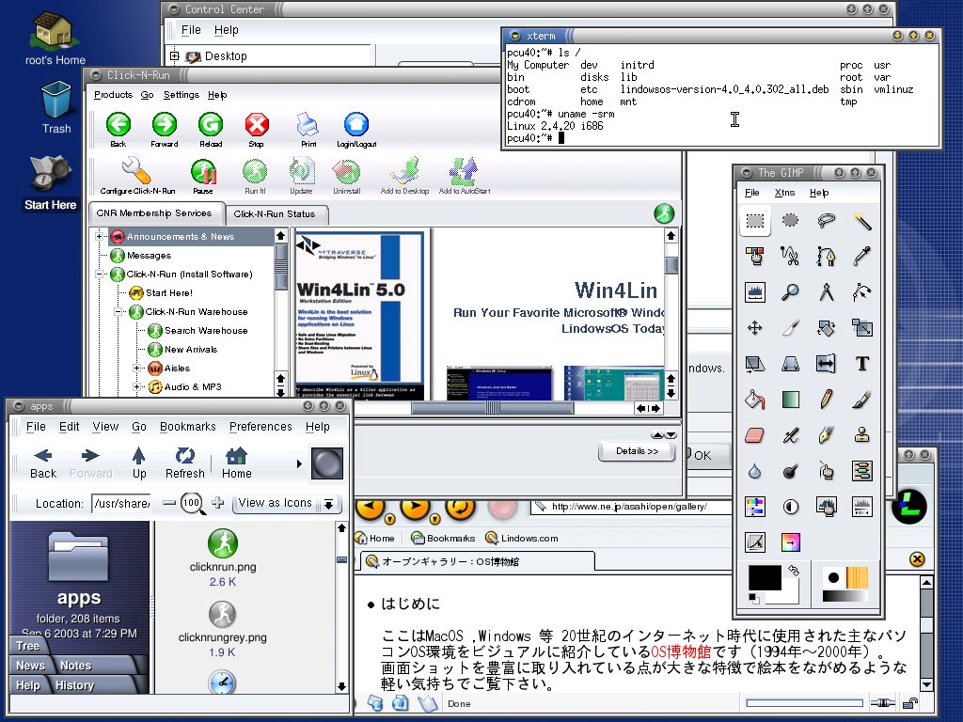963x722 pixels.
Task: Expand the Audio & MP3 tree node
Action: tap(137, 387)
